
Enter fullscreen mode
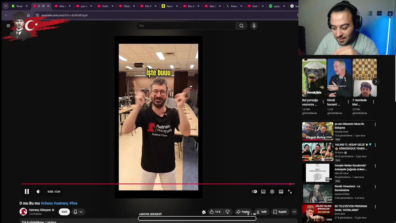coord(290,192)
